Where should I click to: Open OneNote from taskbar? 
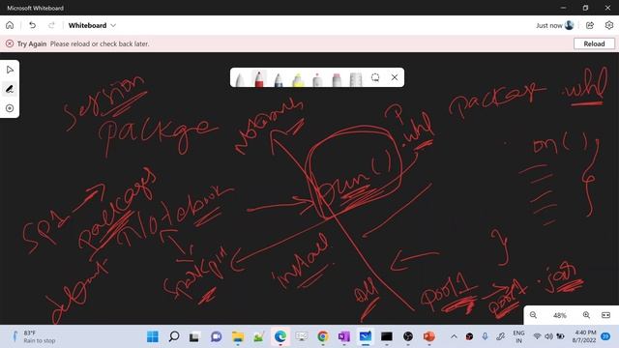pos(344,336)
